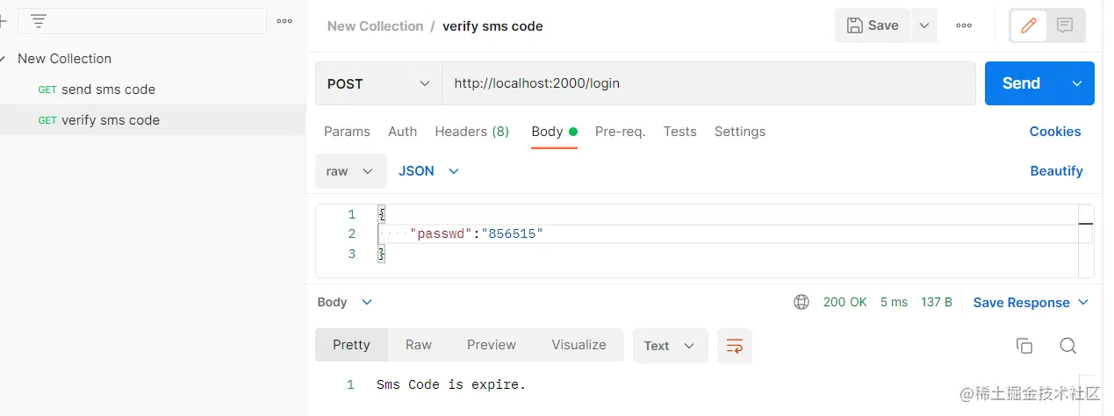The height and width of the screenshot is (416, 1114).
Task: Select the Pretty response view
Action: (351, 345)
